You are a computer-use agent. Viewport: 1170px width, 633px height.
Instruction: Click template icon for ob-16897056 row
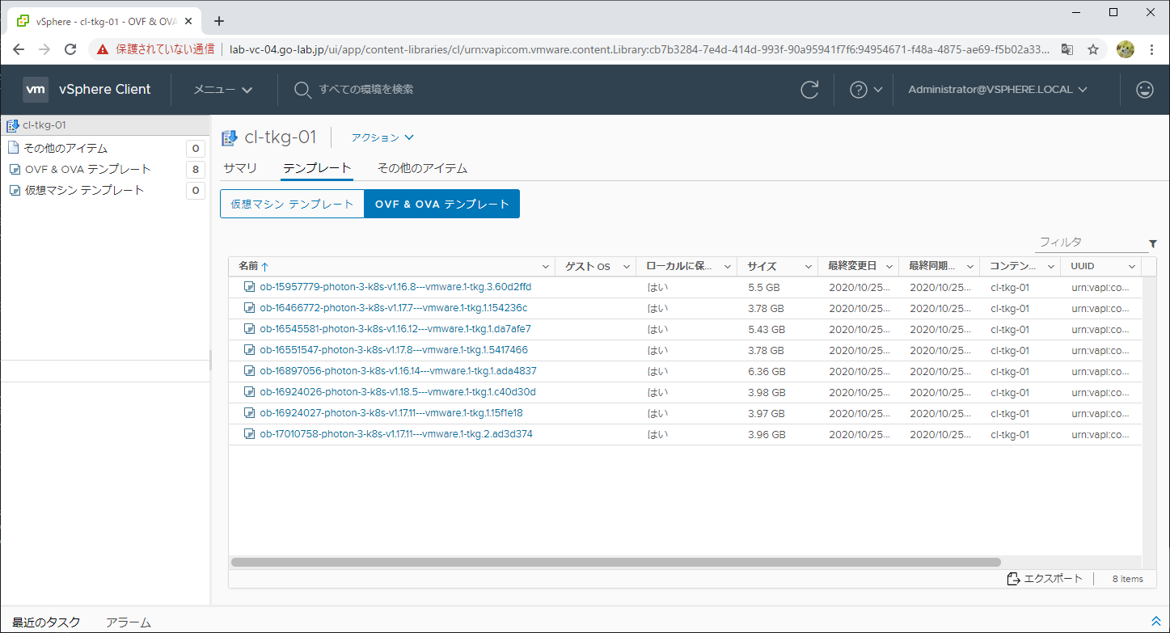click(250, 371)
